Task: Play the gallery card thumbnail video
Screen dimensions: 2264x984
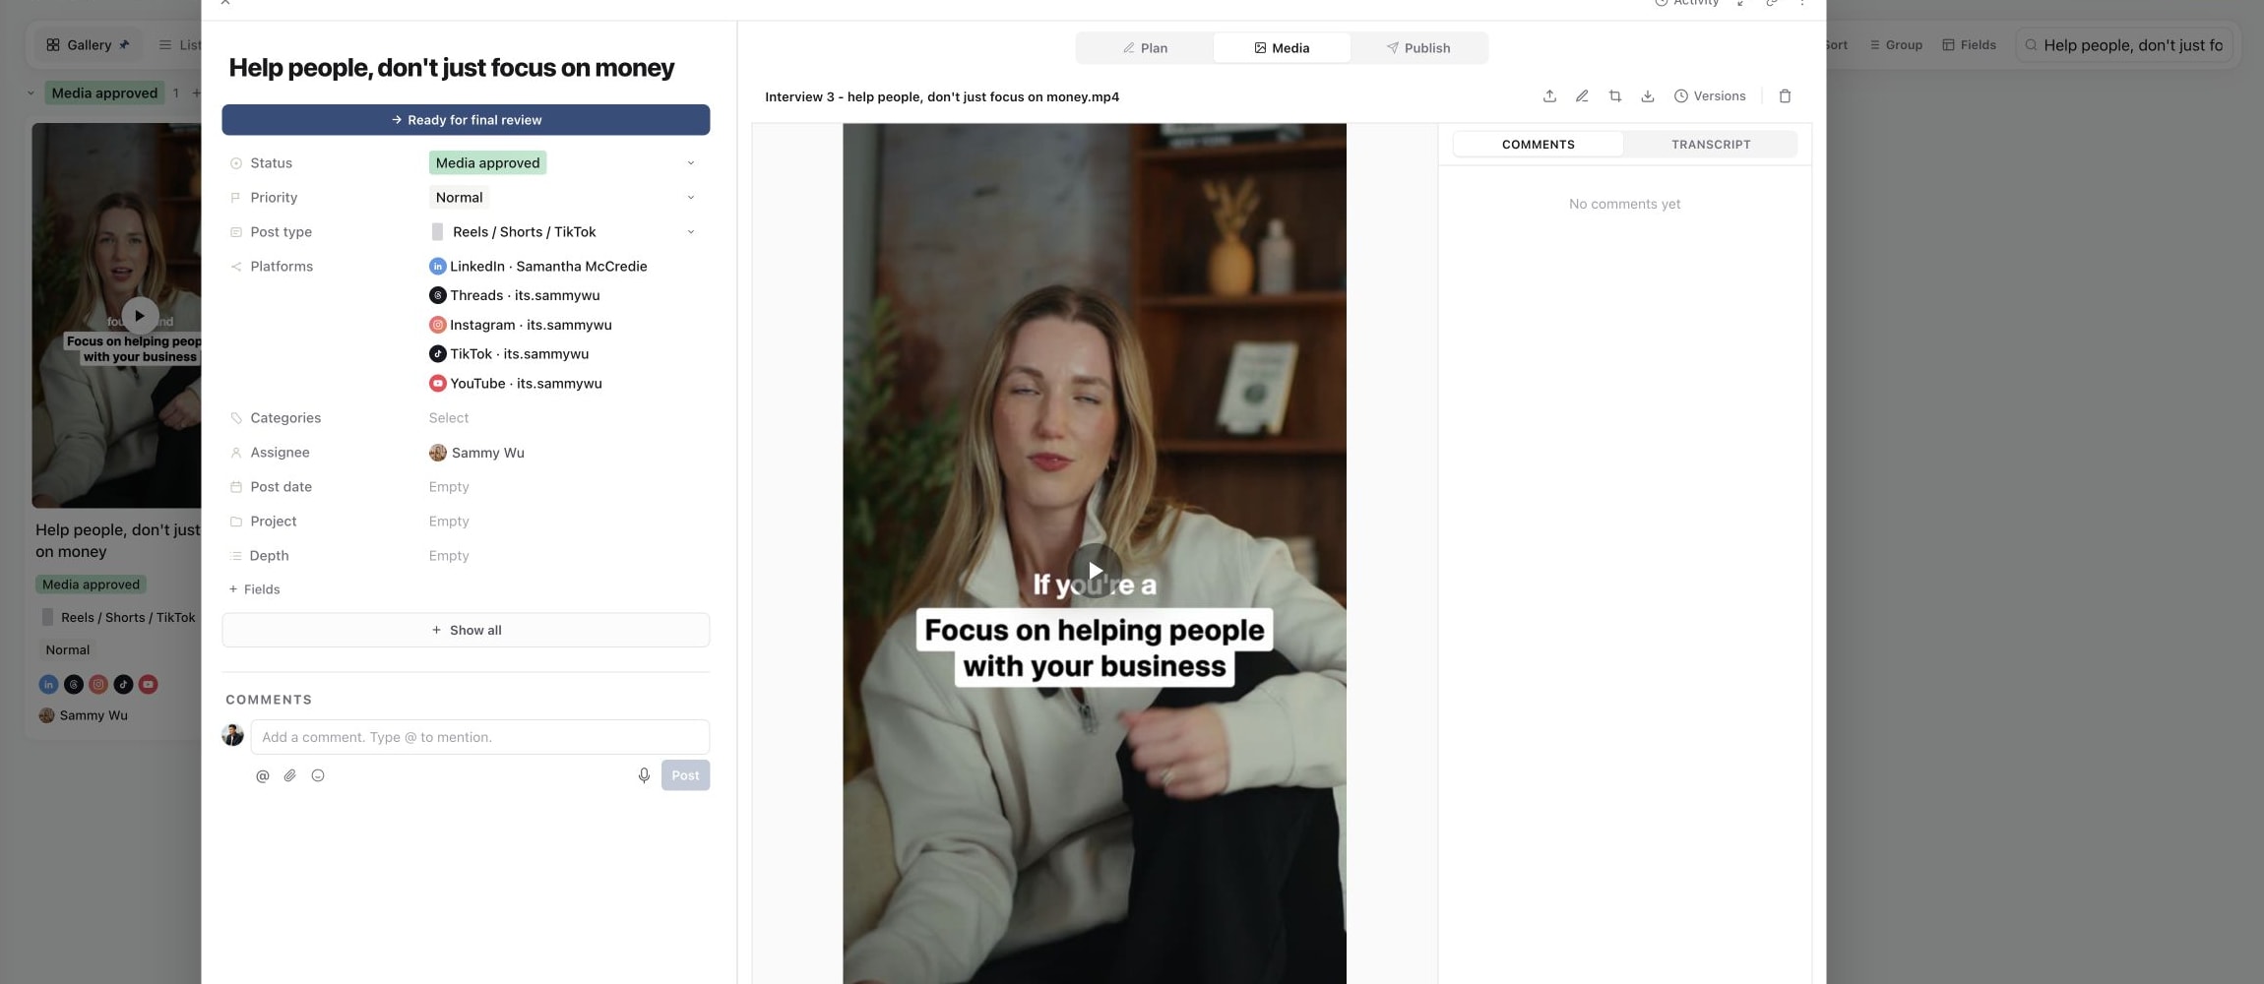Action: [x=140, y=316]
